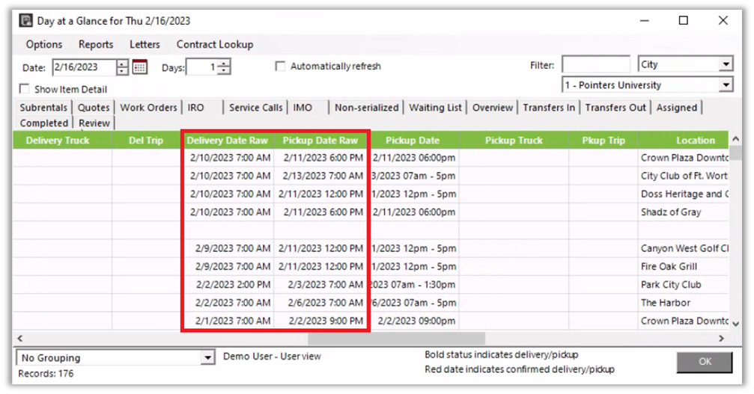The image size is (754, 394).
Task: Click into the Filter text field
Action: click(595, 65)
